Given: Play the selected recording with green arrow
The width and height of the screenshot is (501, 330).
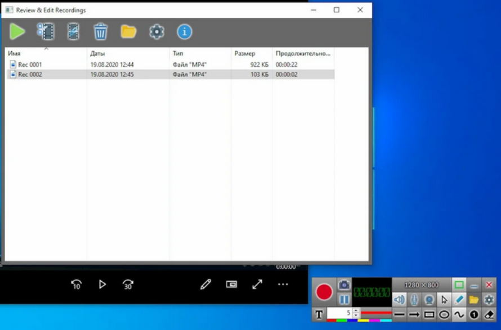Looking at the screenshot, I should coord(17,31).
